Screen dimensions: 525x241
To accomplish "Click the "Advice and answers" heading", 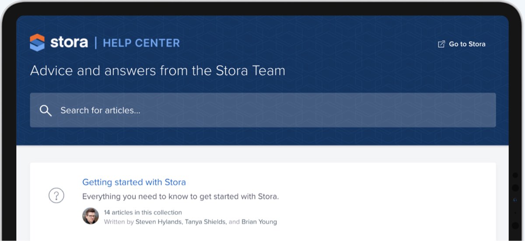I will click(157, 71).
